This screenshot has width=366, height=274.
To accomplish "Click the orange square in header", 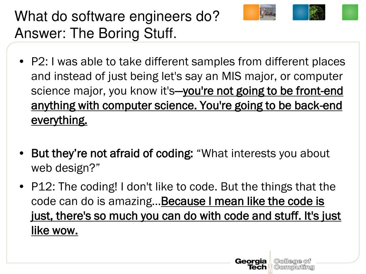I will point(251,12).
